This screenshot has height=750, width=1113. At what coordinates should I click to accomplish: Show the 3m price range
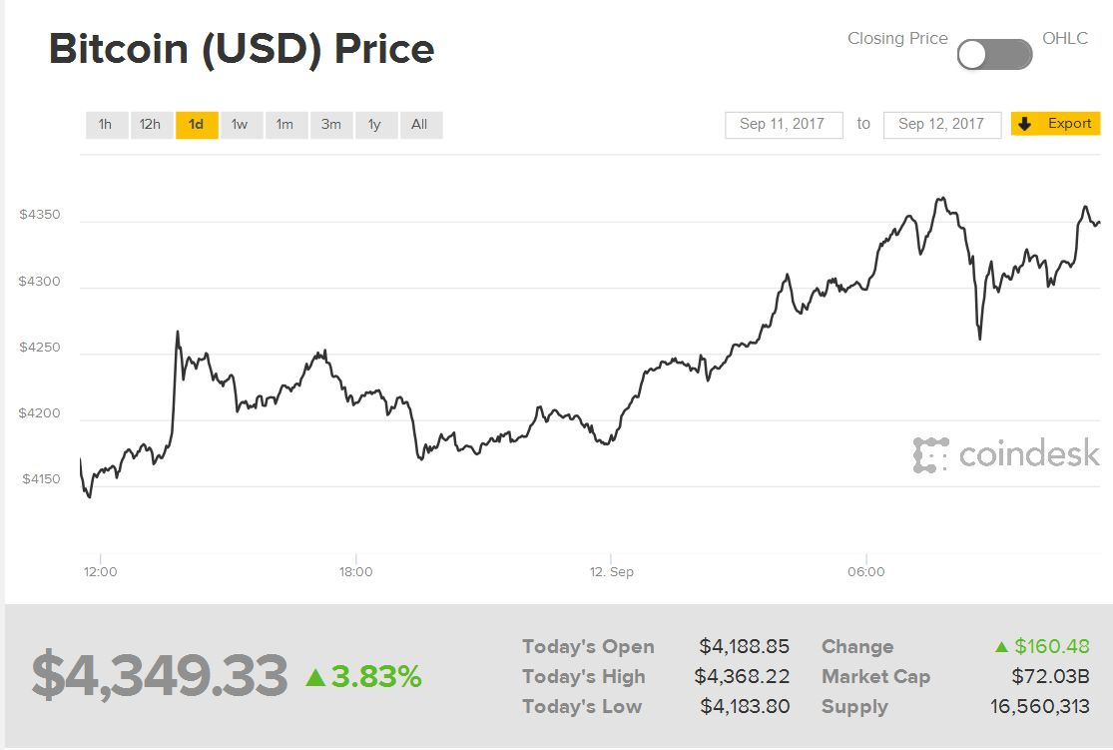coord(331,125)
